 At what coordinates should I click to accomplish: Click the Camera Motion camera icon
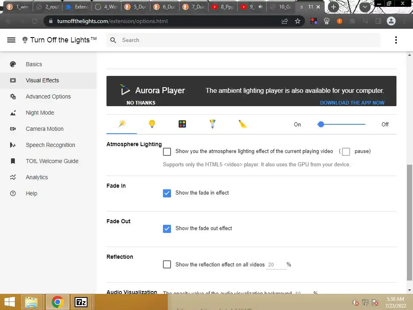pos(13,129)
